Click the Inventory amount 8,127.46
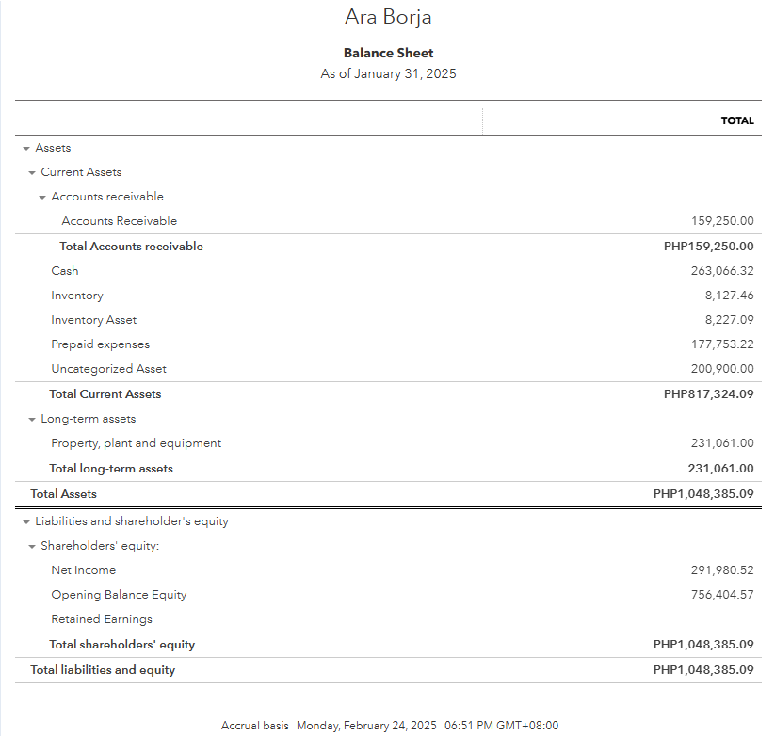 click(728, 296)
